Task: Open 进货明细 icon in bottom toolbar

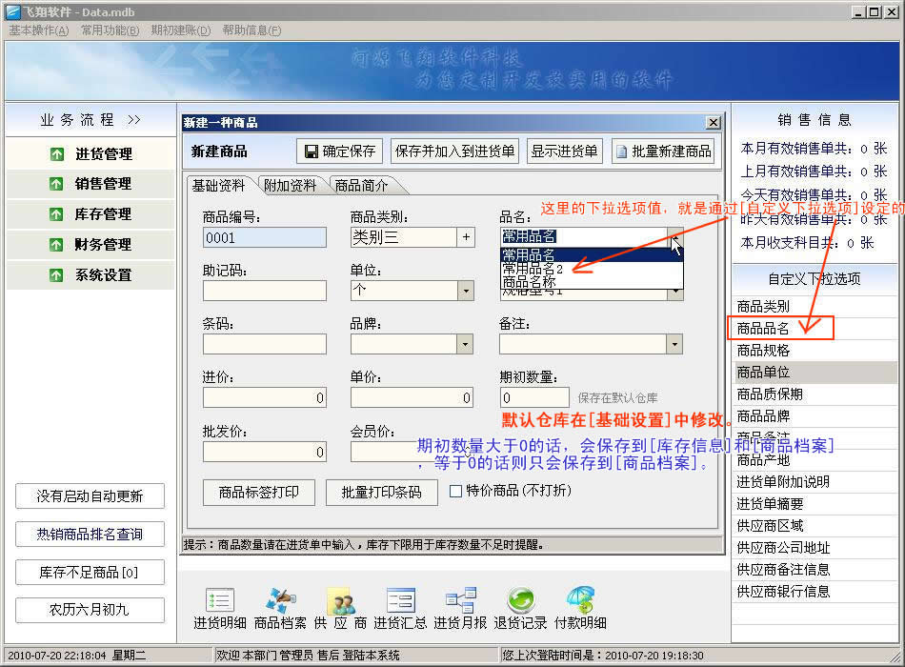Action: tap(220, 609)
